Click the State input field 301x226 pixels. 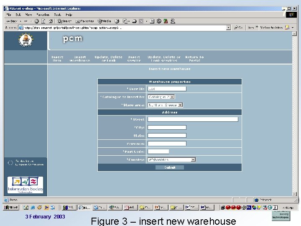(x=167, y=136)
